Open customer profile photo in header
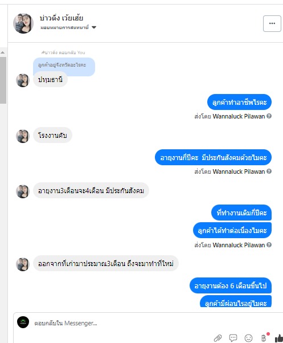Screen dimensions: 283x343 click(23, 23)
